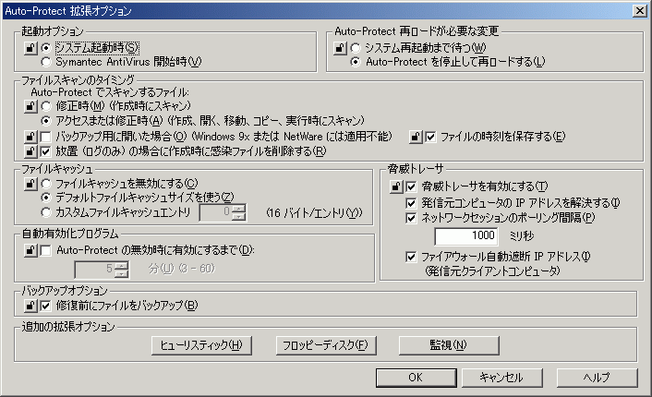
Task: Toggle lock icon beside システム再起動まで待つ option
Action: pyautogui.click(x=340, y=48)
